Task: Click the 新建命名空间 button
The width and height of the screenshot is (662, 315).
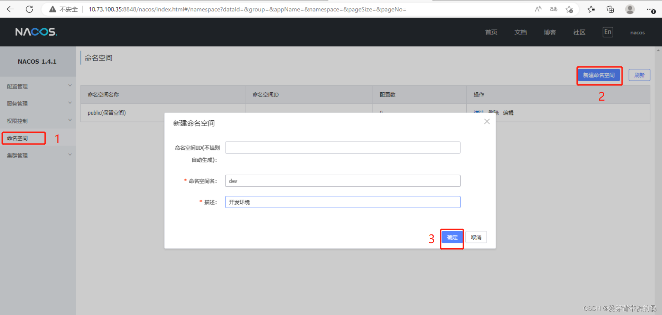Action: point(599,75)
